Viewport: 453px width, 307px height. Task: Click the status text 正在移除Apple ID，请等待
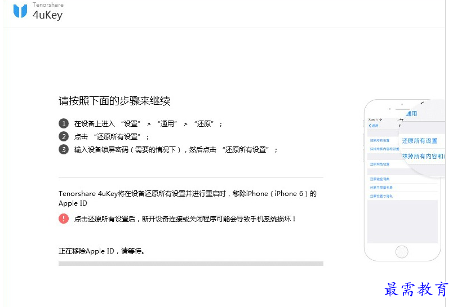pos(101,251)
